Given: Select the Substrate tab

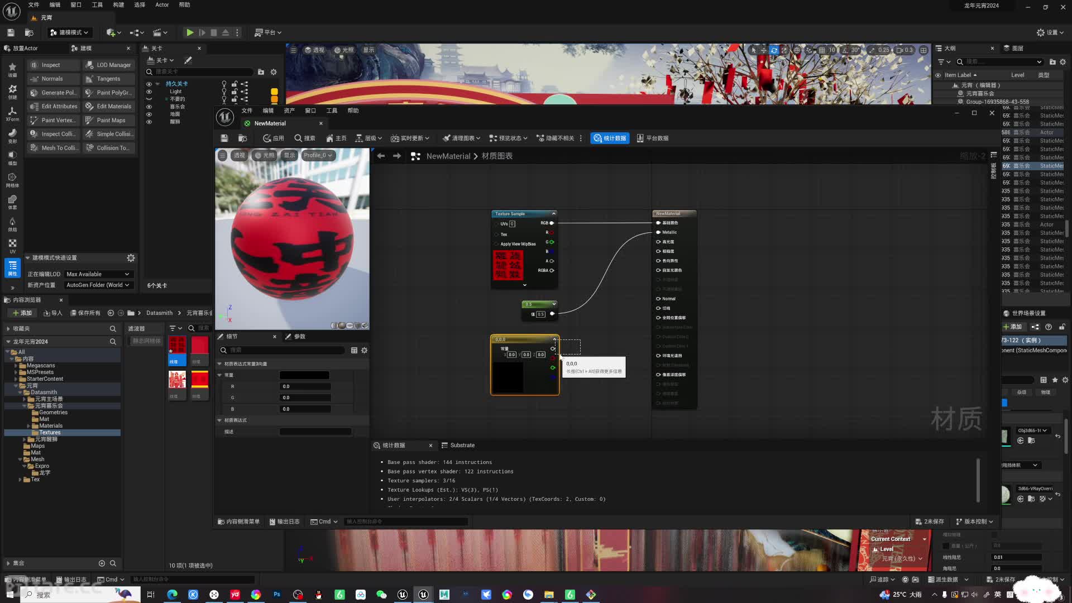Looking at the screenshot, I should (x=462, y=444).
